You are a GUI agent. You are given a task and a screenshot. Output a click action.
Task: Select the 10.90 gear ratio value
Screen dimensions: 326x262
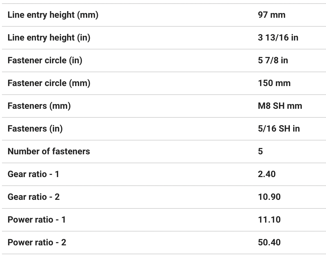pyautogui.click(x=269, y=197)
